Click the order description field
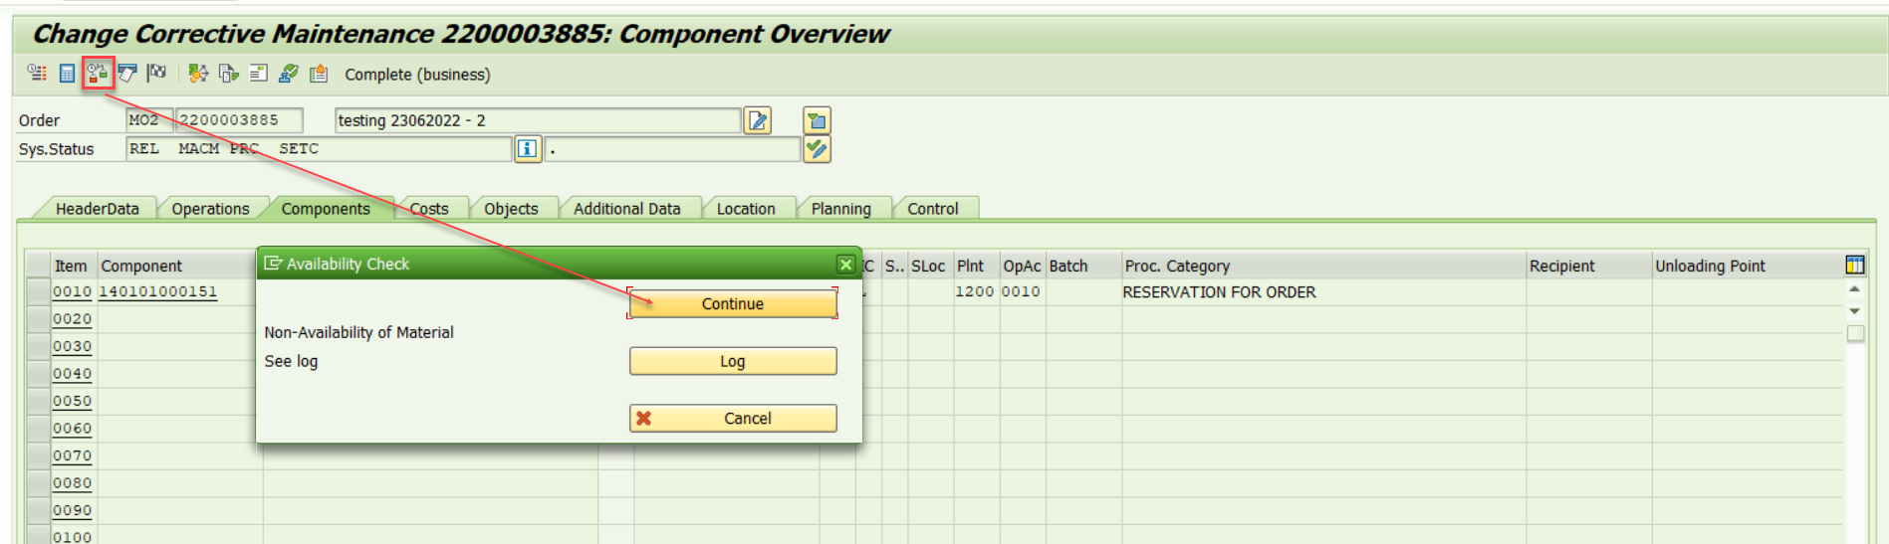 tap(538, 120)
